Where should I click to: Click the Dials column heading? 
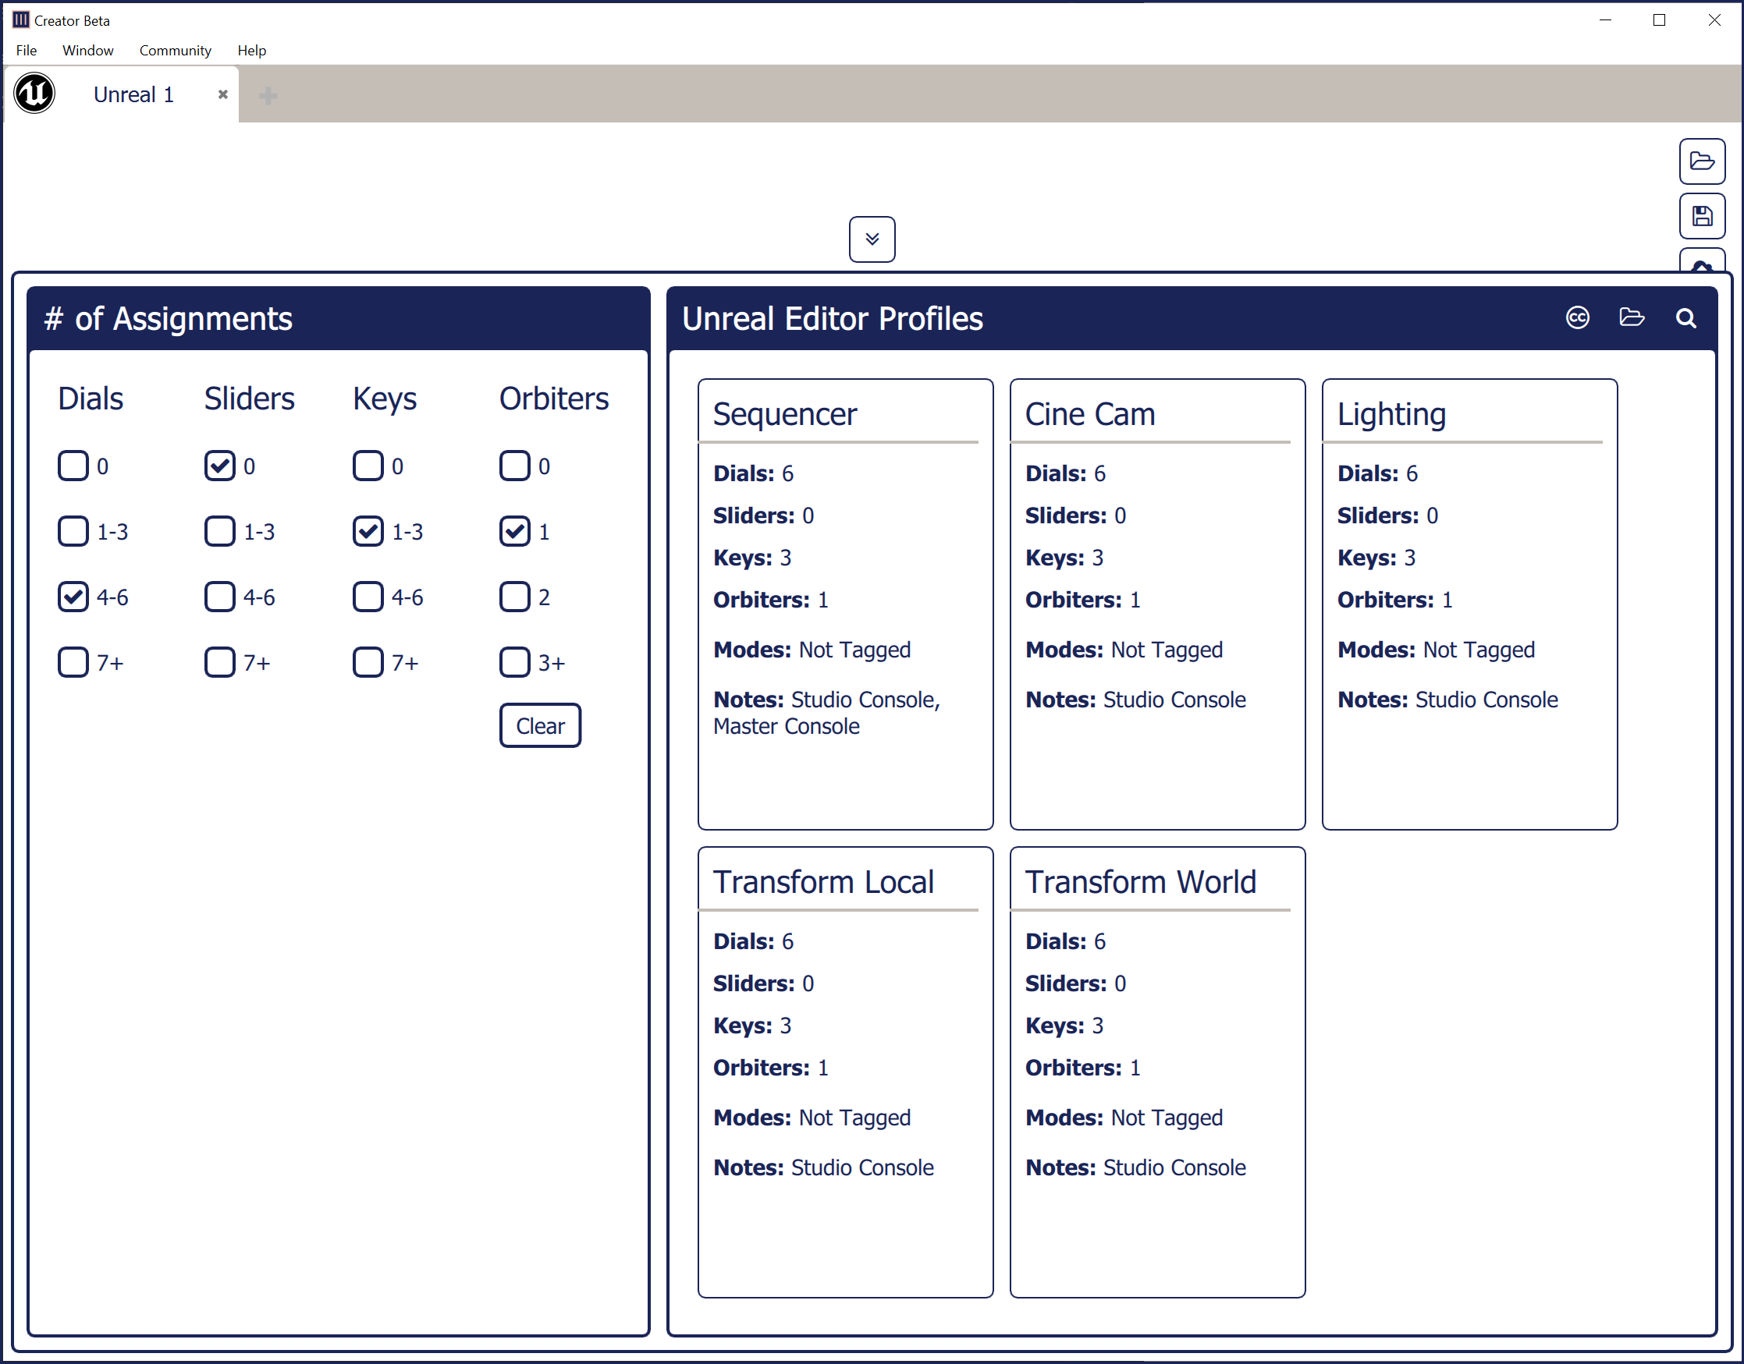pyautogui.click(x=91, y=399)
